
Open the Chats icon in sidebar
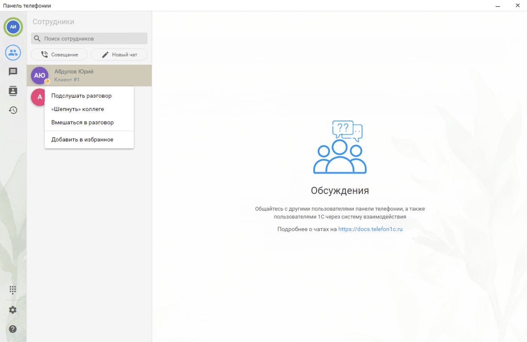coord(13,72)
